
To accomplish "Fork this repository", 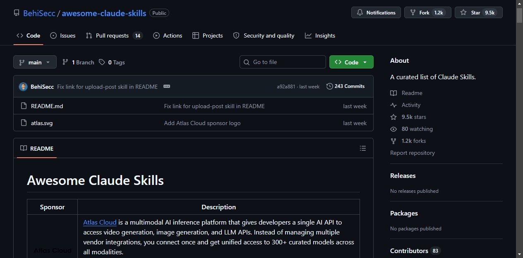I will click(428, 13).
